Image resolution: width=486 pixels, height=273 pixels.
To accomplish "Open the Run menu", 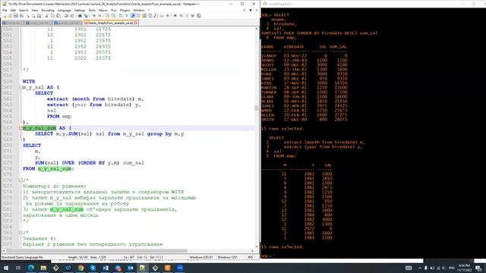I will pyautogui.click(x=113, y=10).
